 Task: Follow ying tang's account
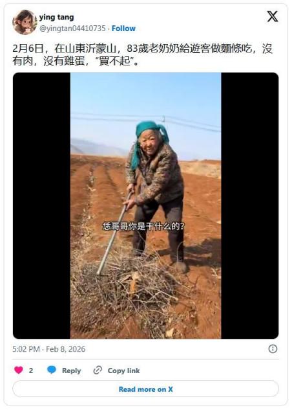[123, 29]
